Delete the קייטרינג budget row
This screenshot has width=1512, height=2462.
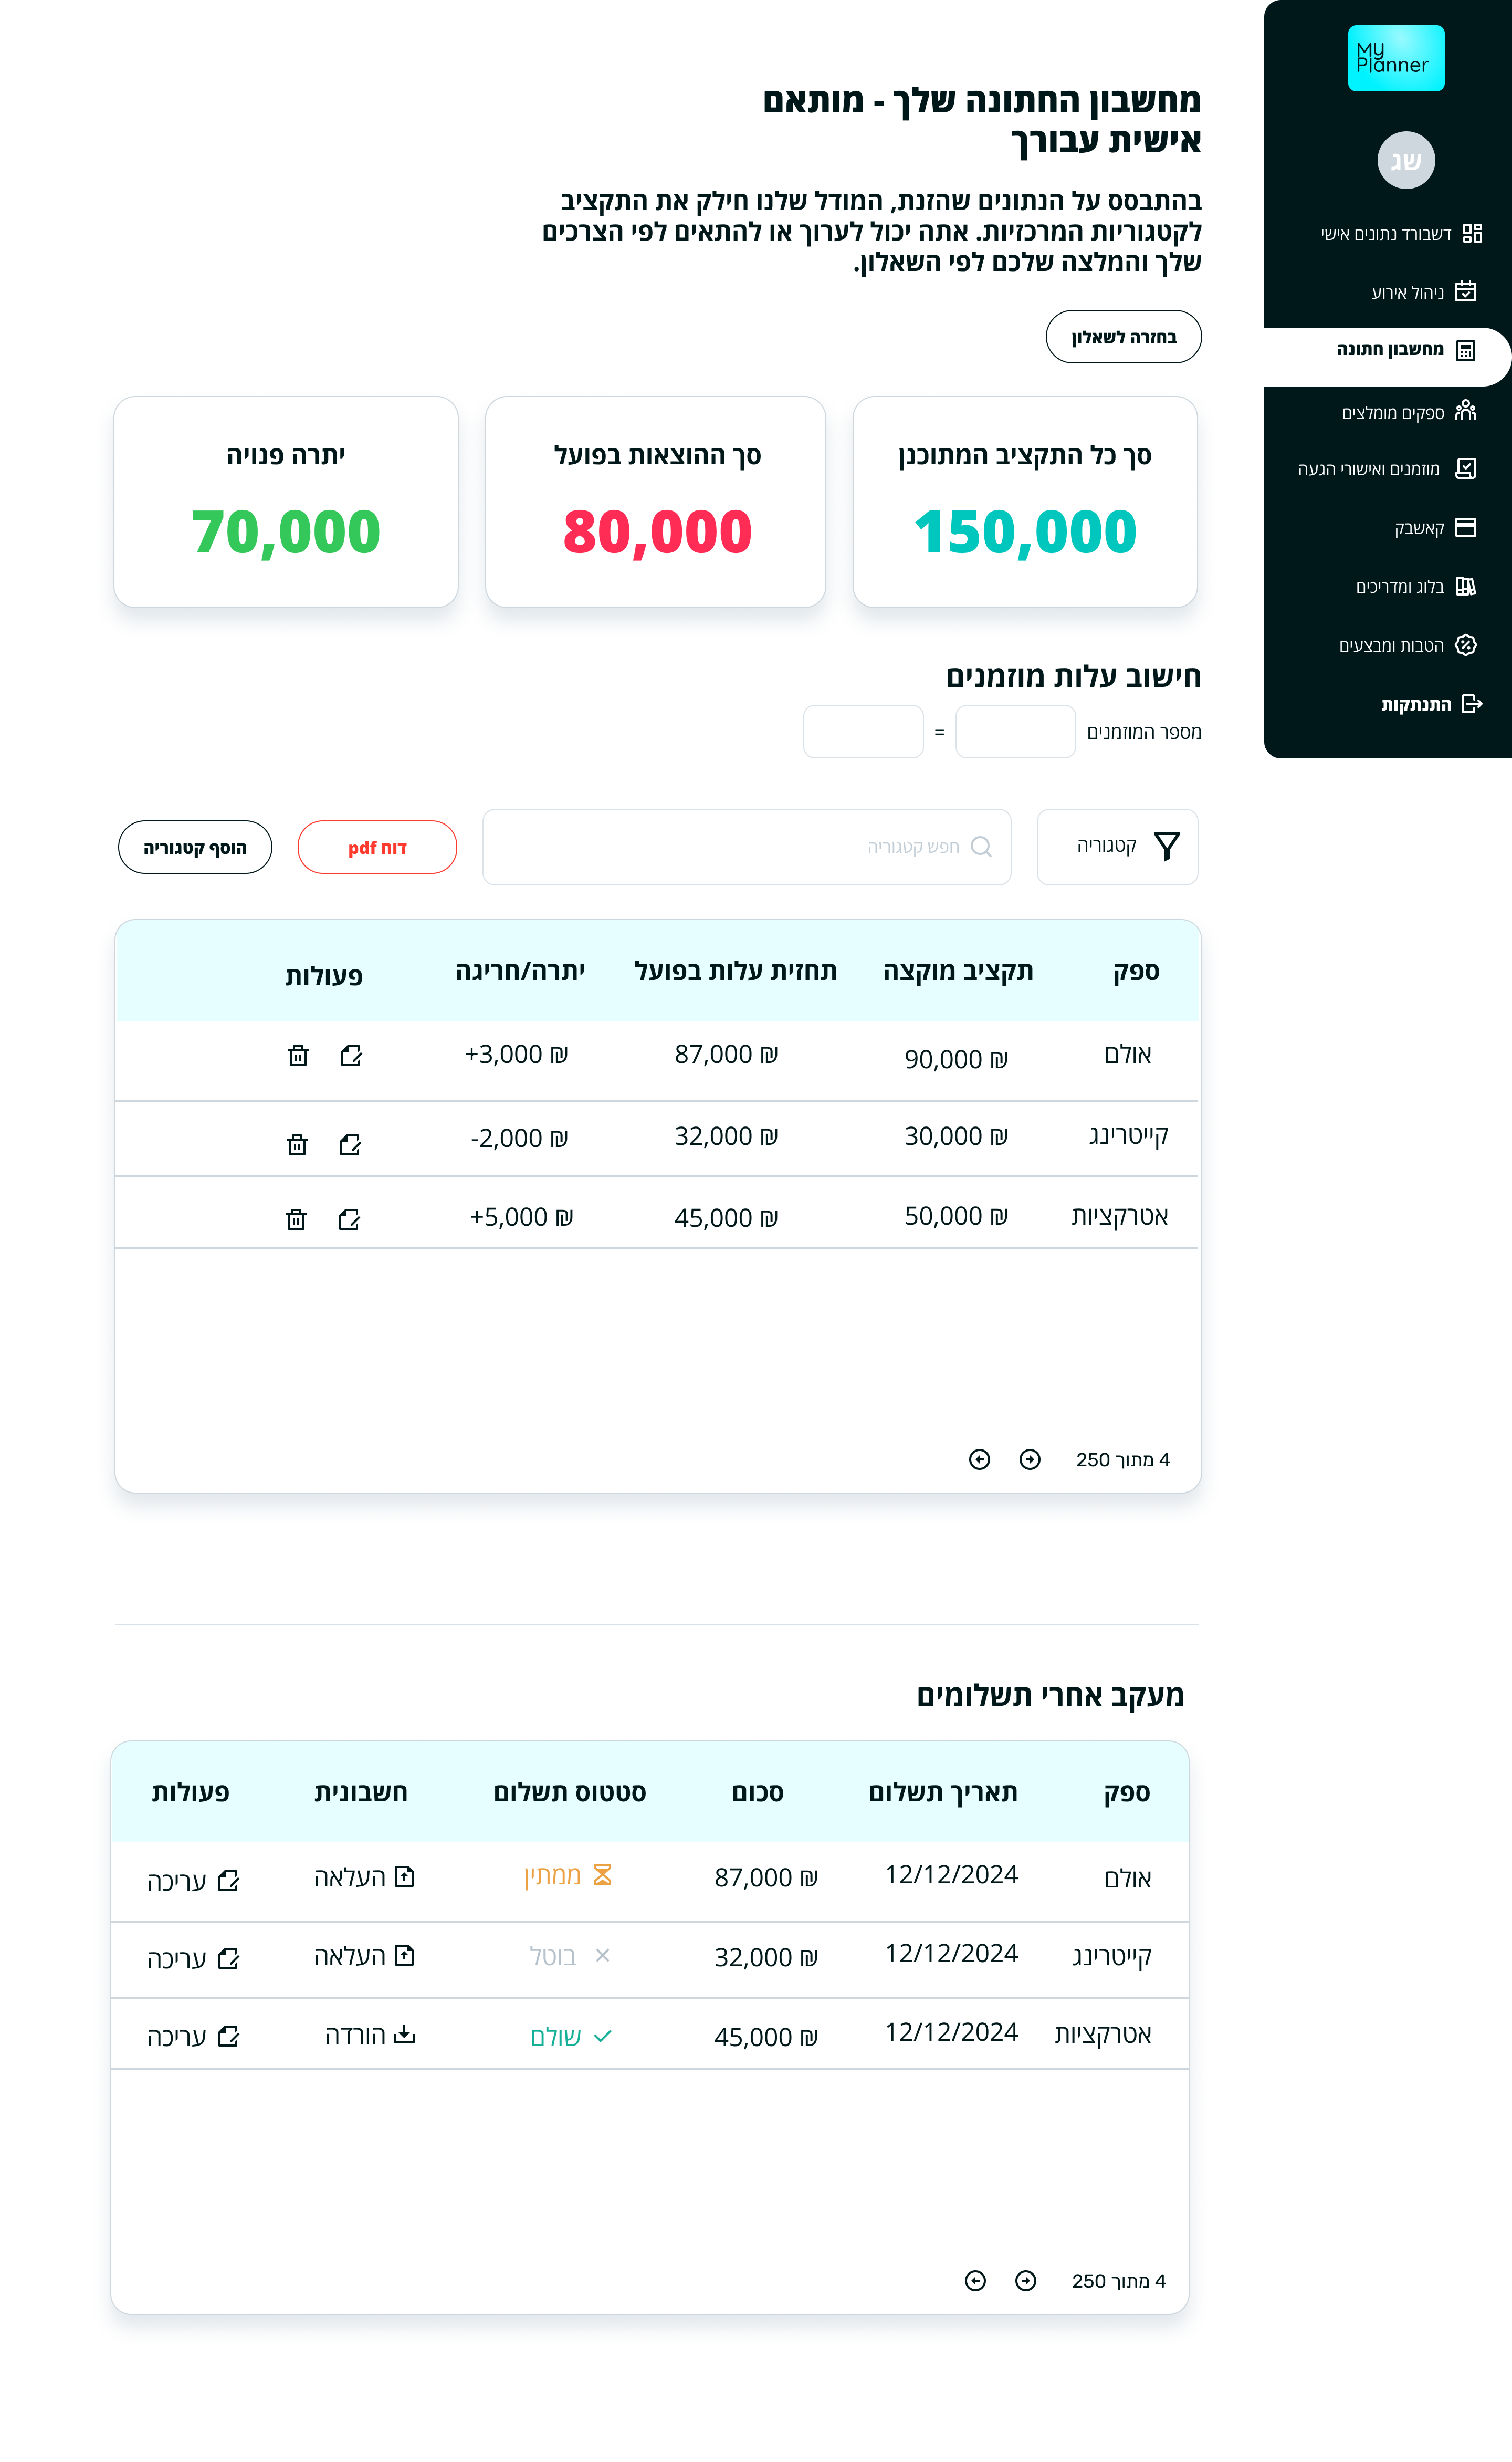pos(297,1145)
